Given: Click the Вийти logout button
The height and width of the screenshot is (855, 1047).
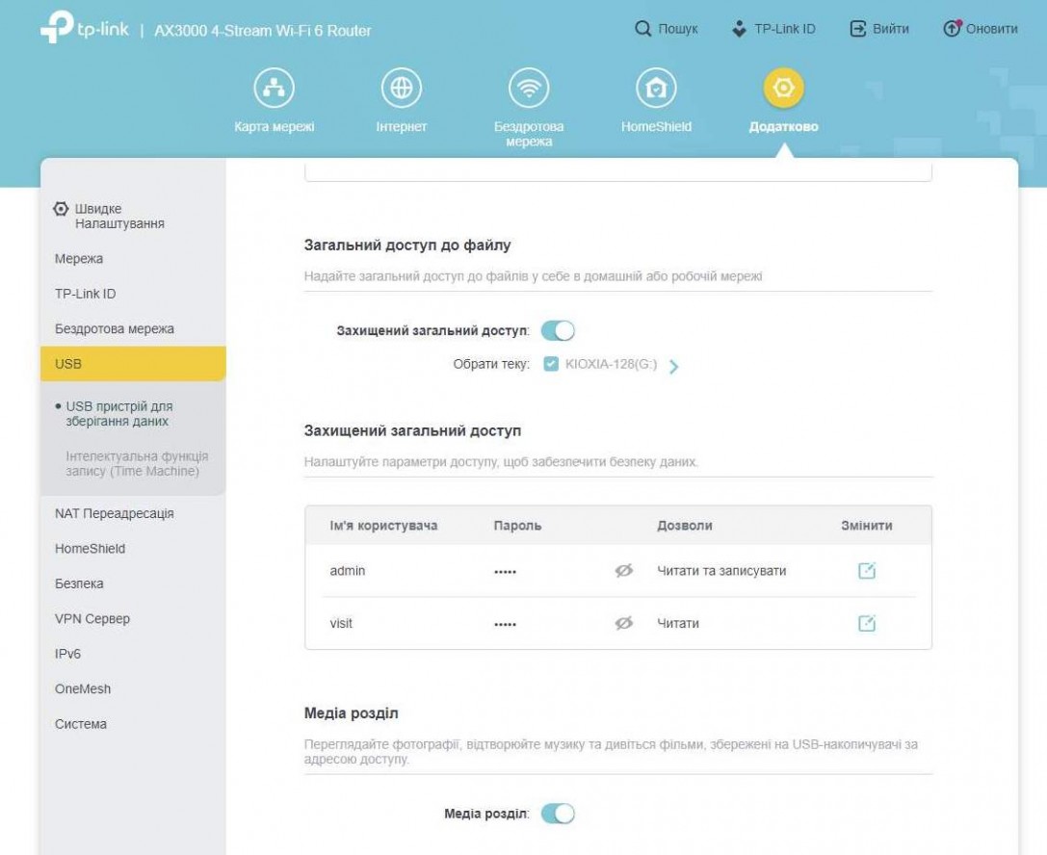Looking at the screenshot, I should (879, 29).
